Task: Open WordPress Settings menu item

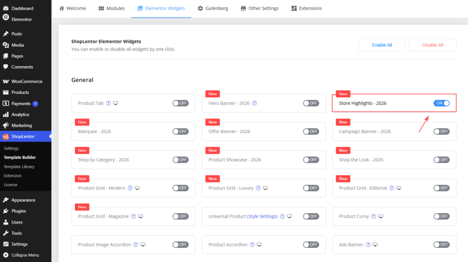Action: [x=19, y=244]
